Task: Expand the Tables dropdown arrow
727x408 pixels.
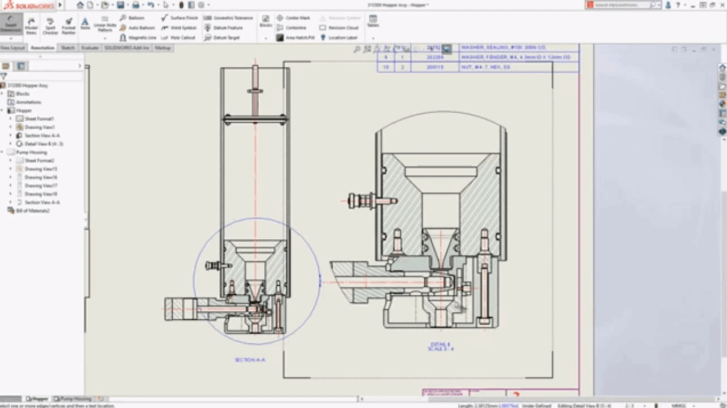Action: 373,38
